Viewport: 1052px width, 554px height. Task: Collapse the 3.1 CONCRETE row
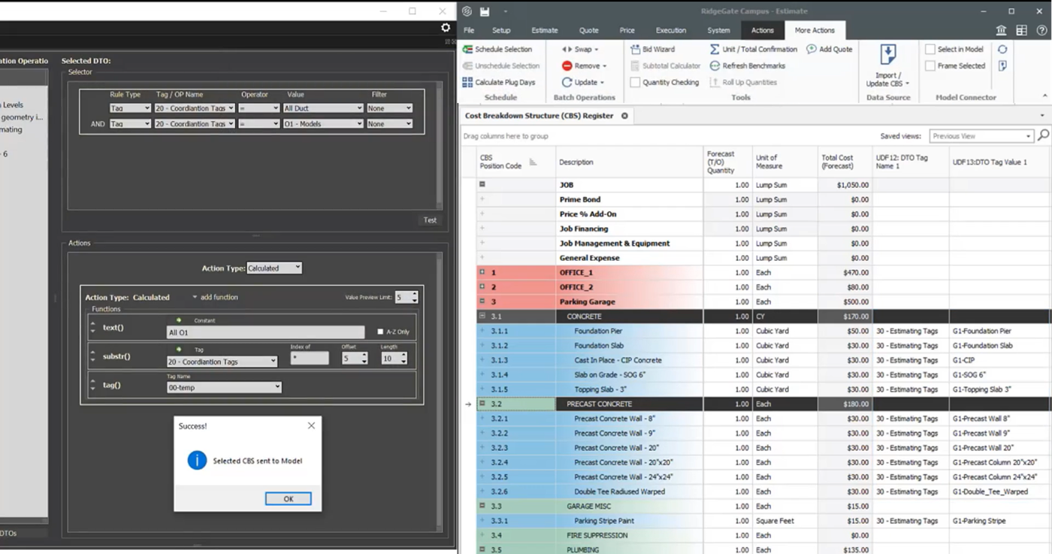(482, 316)
